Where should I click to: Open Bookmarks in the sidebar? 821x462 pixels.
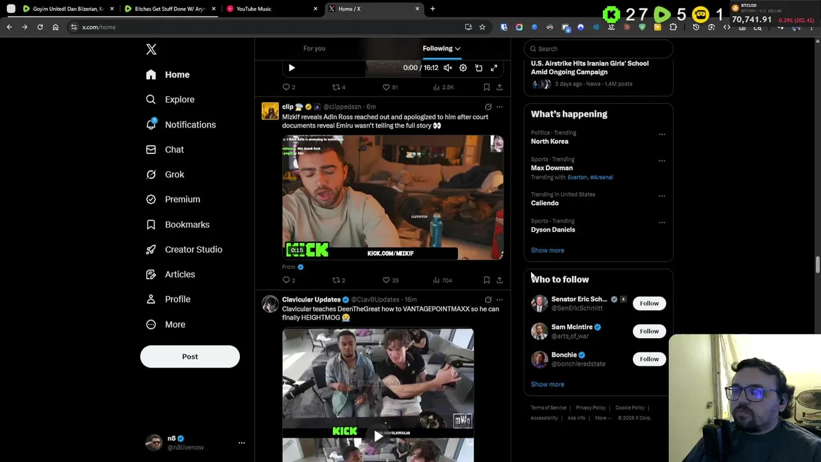click(177, 225)
